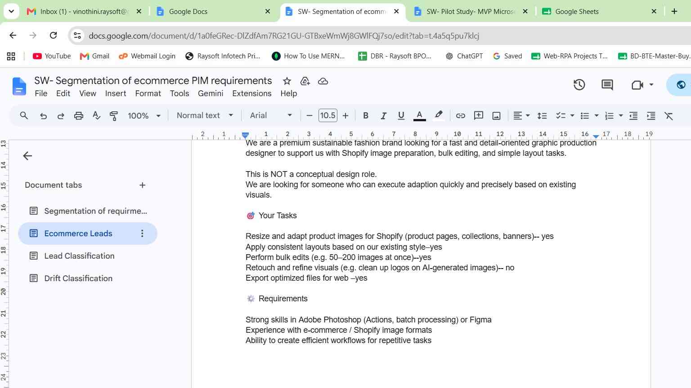691x388 pixels.
Task: Click the insert link icon
Action: point(460,116)
